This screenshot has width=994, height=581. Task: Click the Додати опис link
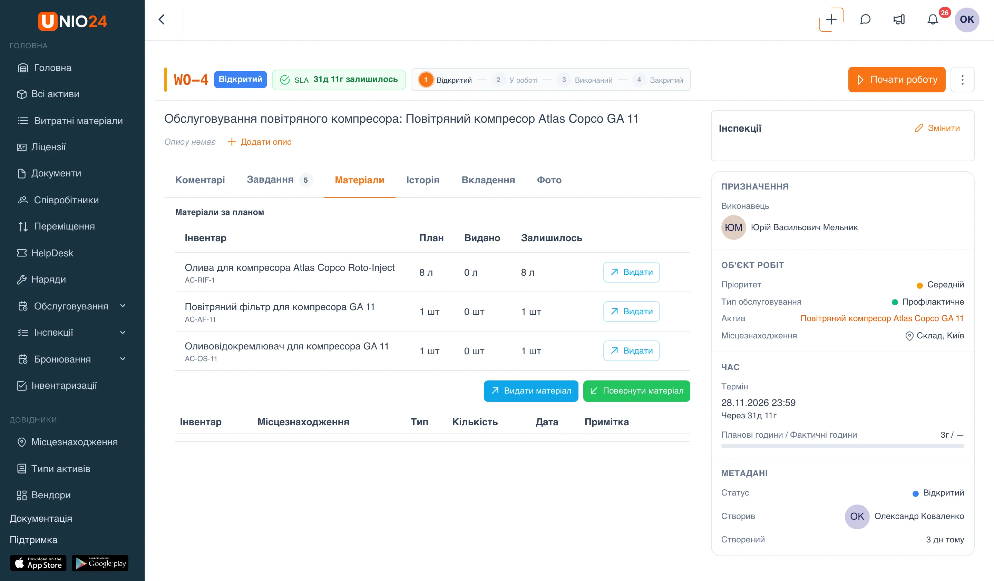[x=260, y=142]
